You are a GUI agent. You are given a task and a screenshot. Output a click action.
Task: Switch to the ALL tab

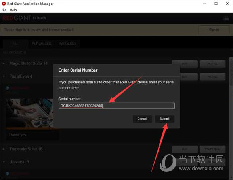click(x=15, y=44)
